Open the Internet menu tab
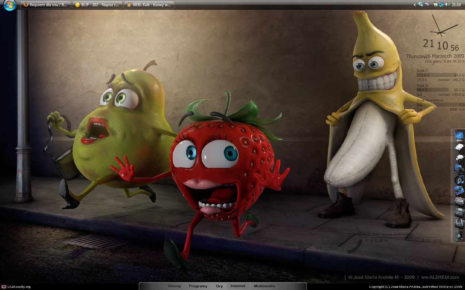This screenshot has width=465, height=290. click(238, 286)
